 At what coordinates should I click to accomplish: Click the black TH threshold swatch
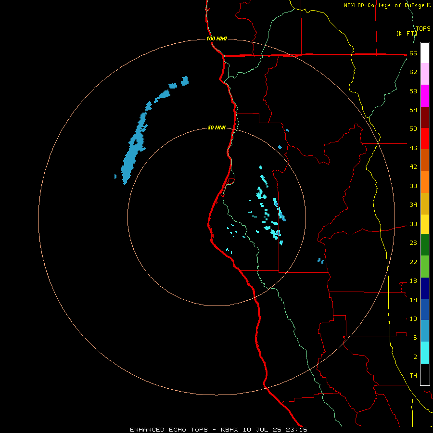(x=425, y=374)
